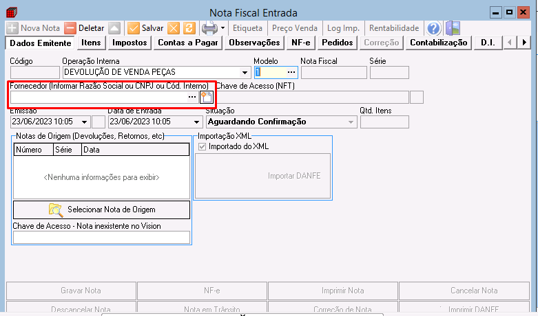Click the bottom NF-e button
This screenshot has height=316, width=538.
click(x=202, y=291)
